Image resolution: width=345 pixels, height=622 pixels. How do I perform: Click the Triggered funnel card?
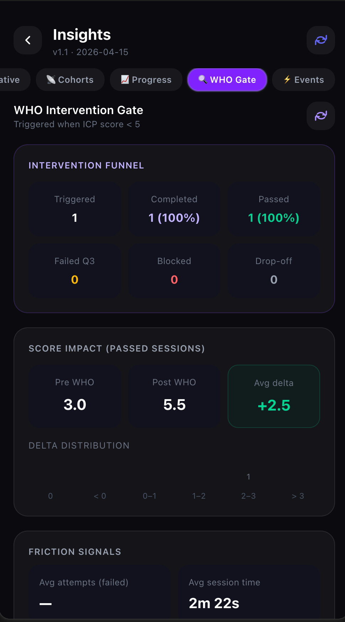click(75, 209)
